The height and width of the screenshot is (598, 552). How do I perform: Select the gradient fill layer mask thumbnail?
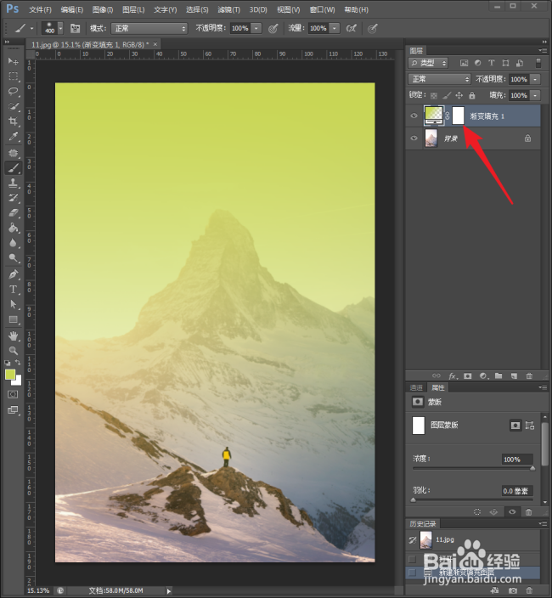[459, 116]
